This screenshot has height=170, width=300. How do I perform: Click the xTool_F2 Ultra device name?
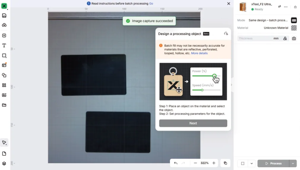click(262, 4)
